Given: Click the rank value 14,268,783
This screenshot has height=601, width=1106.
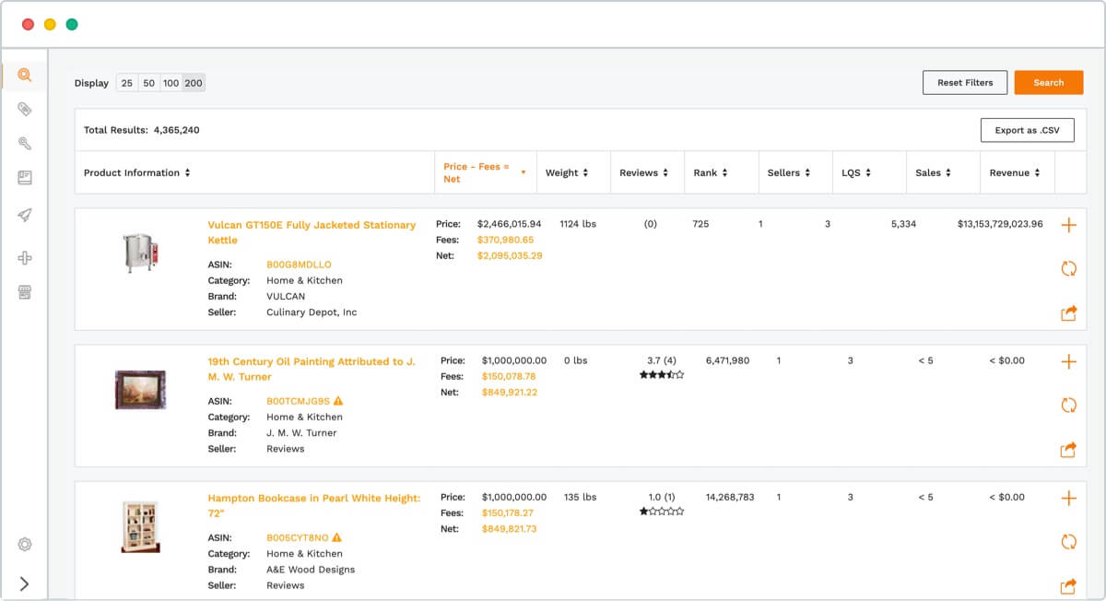Looking at the screenshot, I should pos(729,497).
